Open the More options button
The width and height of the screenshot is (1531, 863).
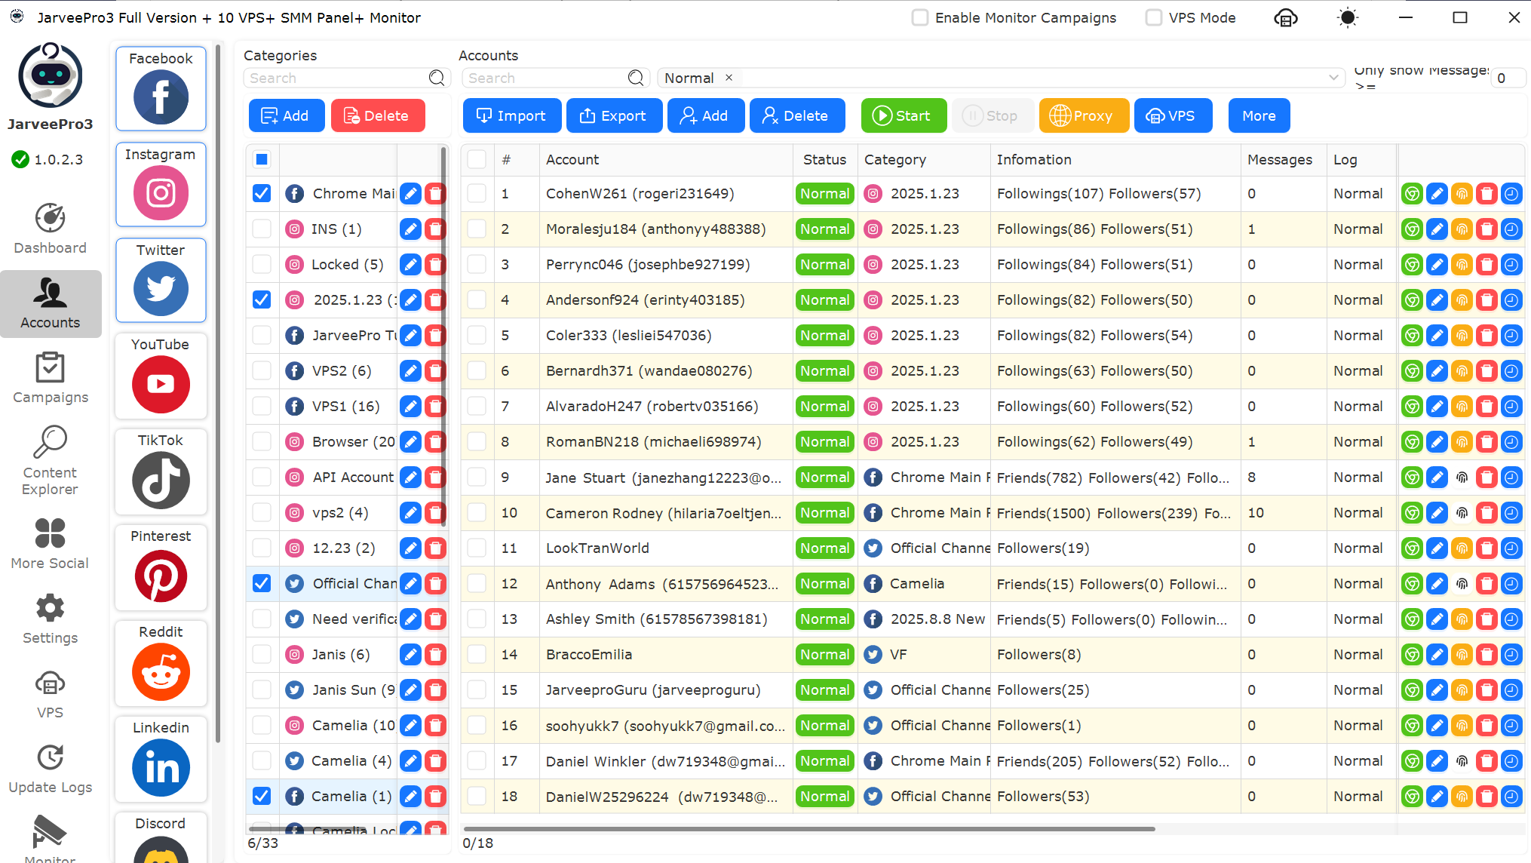coord(1258,116)
